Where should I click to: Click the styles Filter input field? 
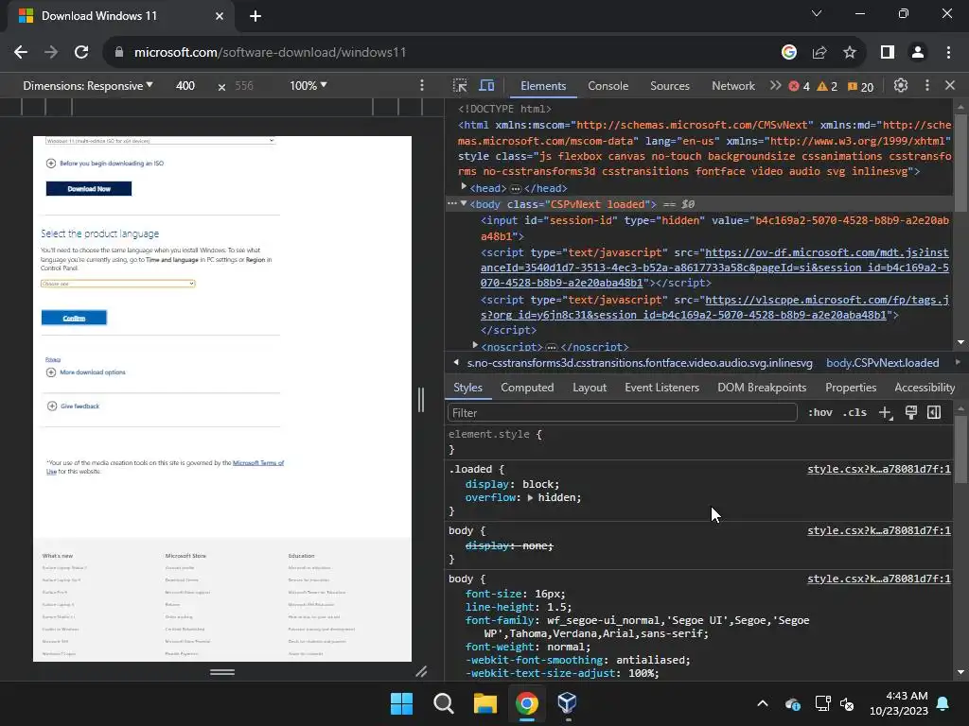pyautogui.click(x=622, y=412)
